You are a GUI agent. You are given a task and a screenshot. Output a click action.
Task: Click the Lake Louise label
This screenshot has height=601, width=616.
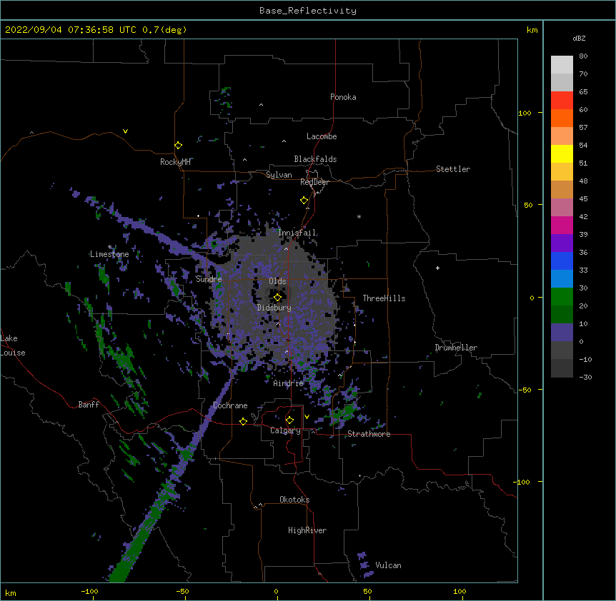pos(13,345)
